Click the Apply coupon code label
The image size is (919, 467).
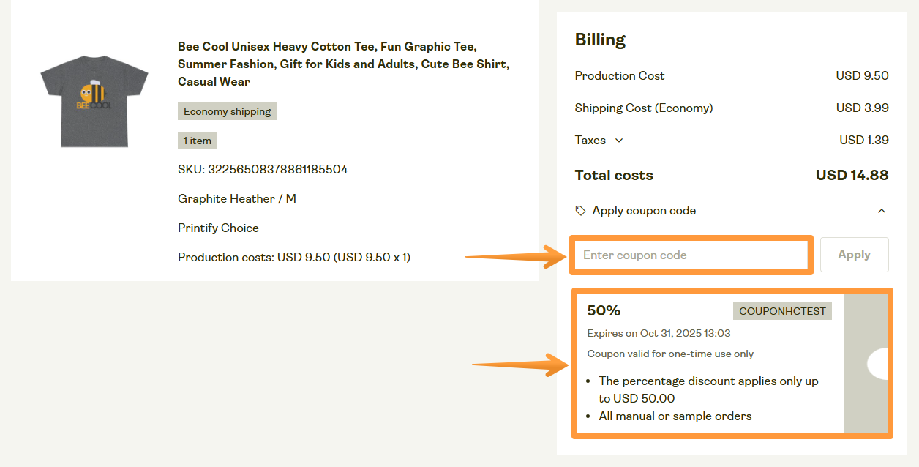(644, 211)
